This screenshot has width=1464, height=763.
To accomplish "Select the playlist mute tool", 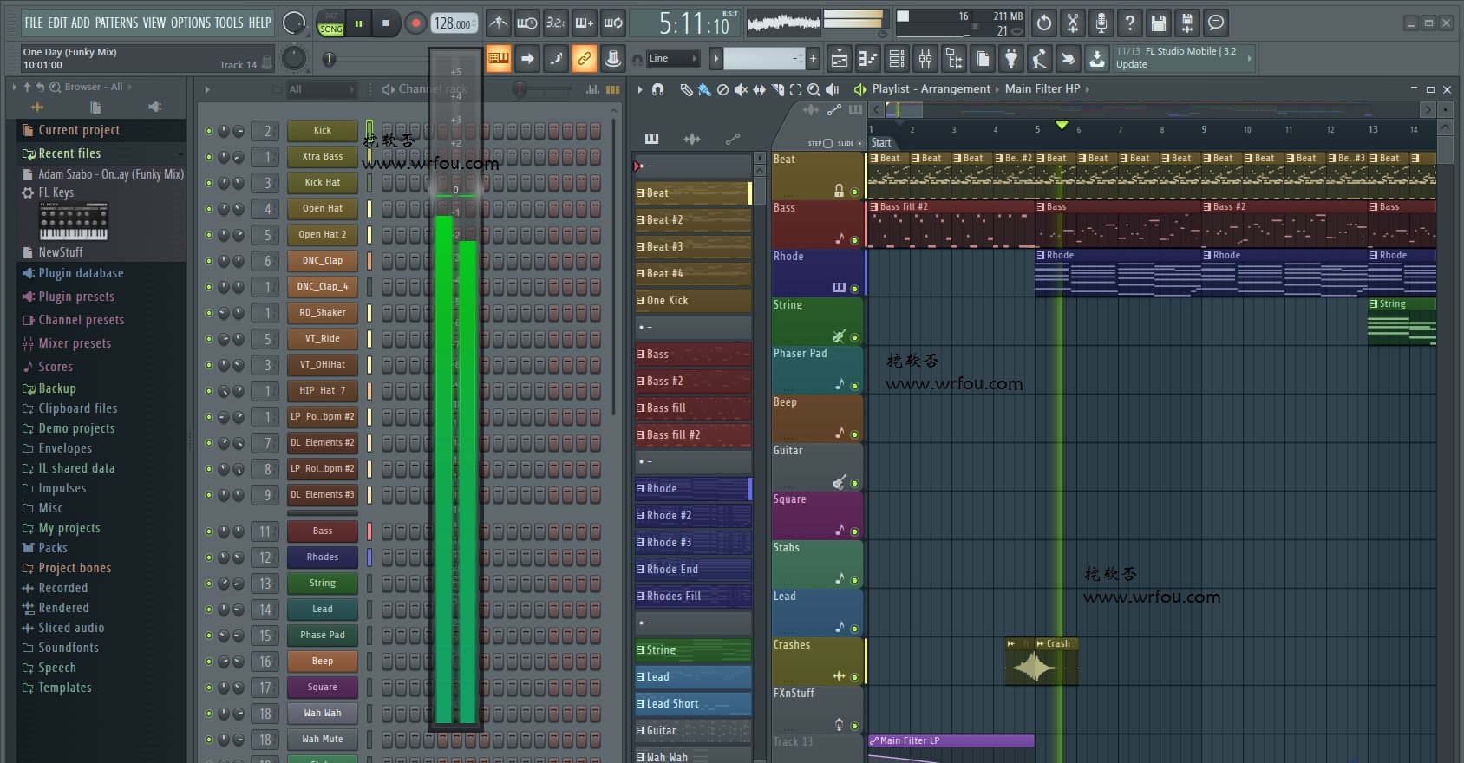I will [x=741, y=89].
